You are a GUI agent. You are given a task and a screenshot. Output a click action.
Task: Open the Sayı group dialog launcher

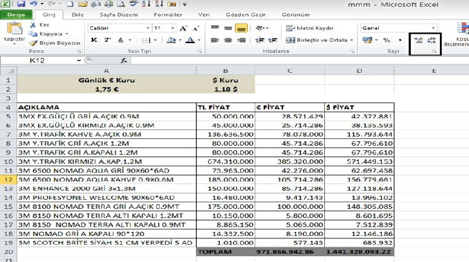434,51
